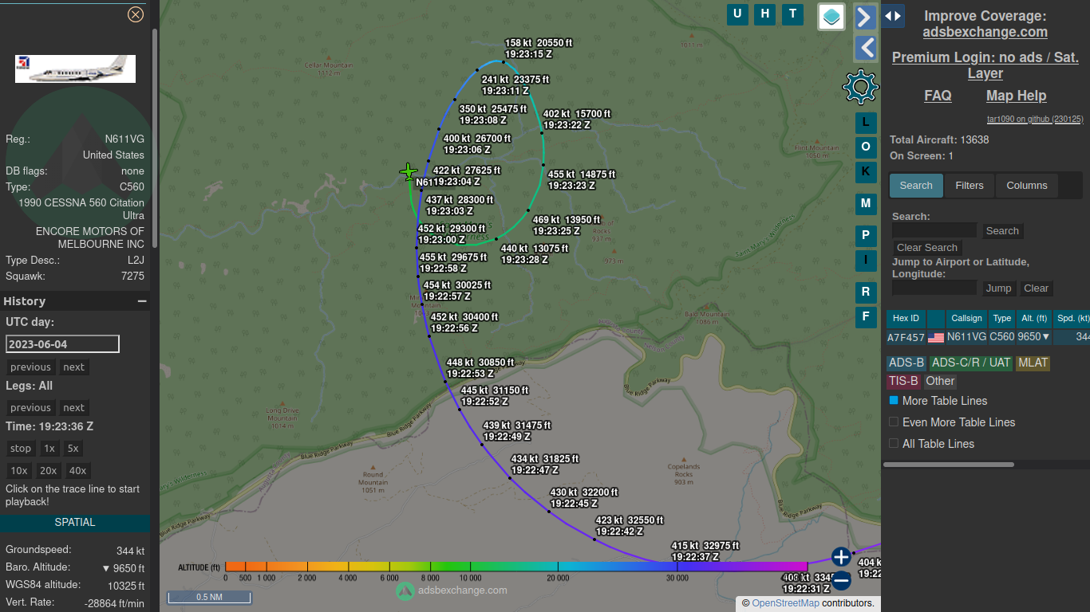
Task: Toggle the R map button
Action: (866, 292)
